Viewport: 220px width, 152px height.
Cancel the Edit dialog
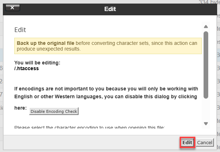click(205, 142)
